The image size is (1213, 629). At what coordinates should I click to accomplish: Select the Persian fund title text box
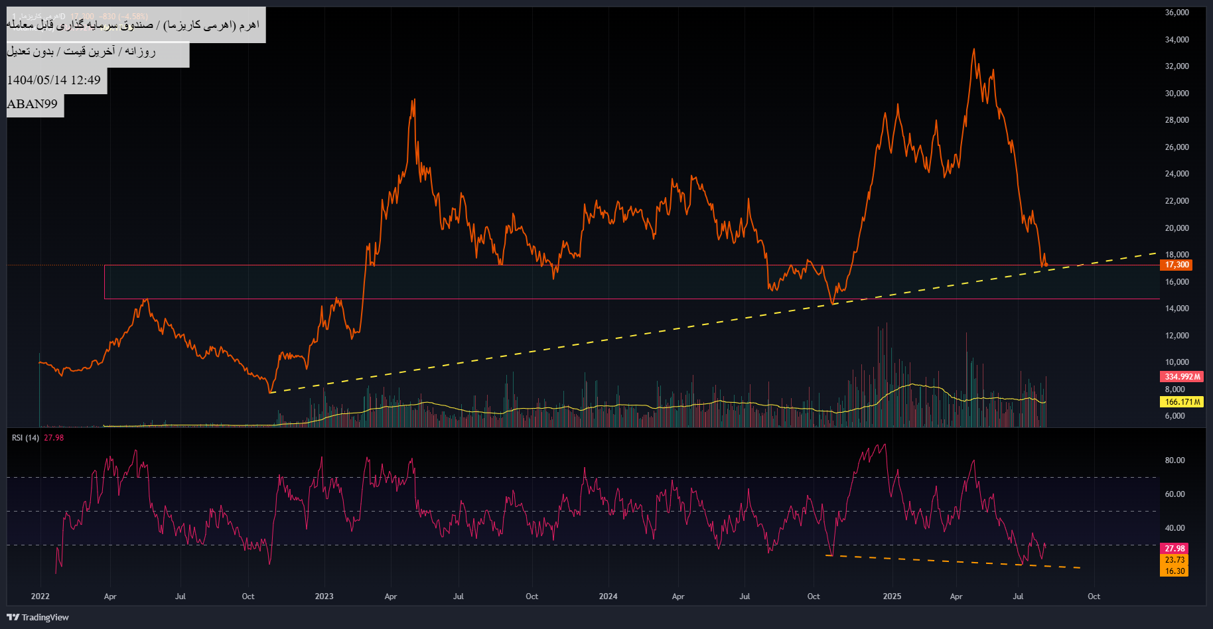(136, 25)
